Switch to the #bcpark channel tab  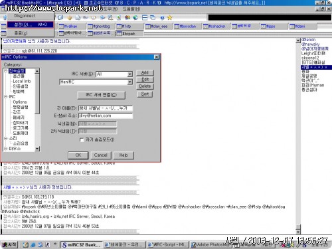tap(129, 34)
